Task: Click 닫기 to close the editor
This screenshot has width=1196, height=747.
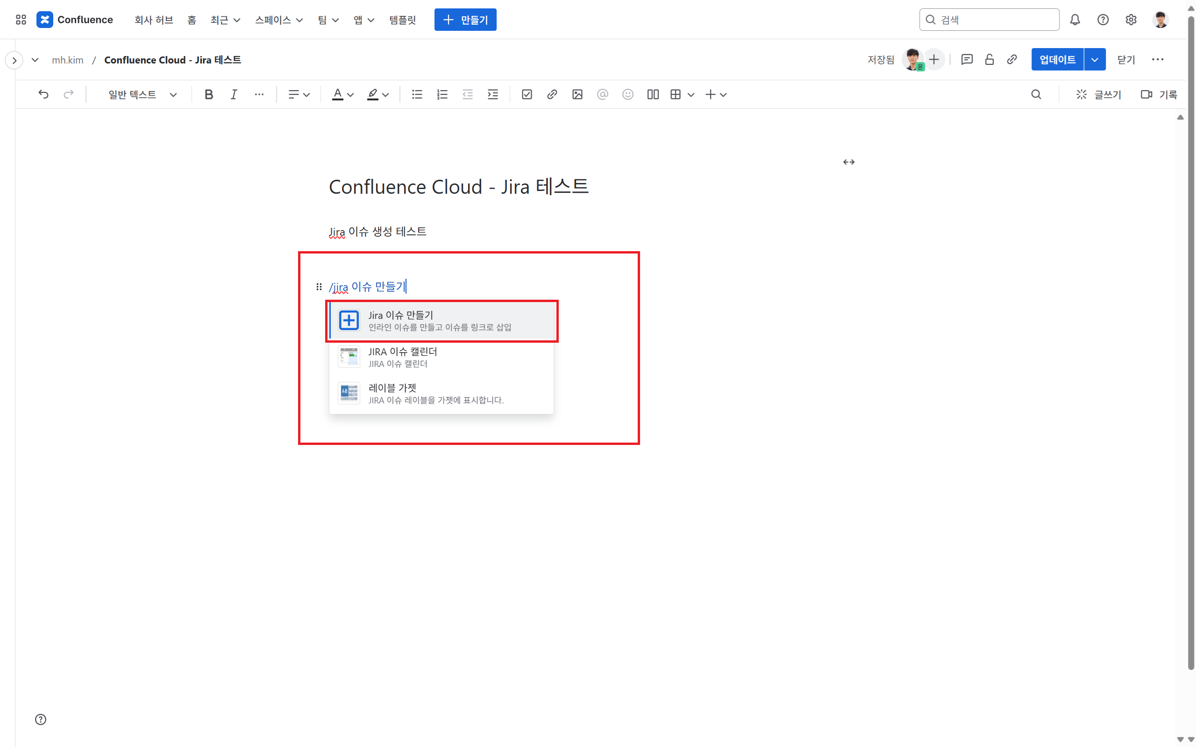Action: (1126, 60)
